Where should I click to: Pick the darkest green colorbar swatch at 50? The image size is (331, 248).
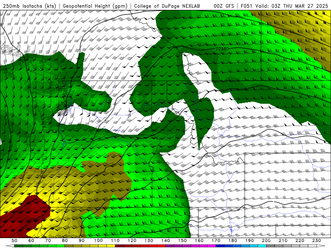[19, 246]
